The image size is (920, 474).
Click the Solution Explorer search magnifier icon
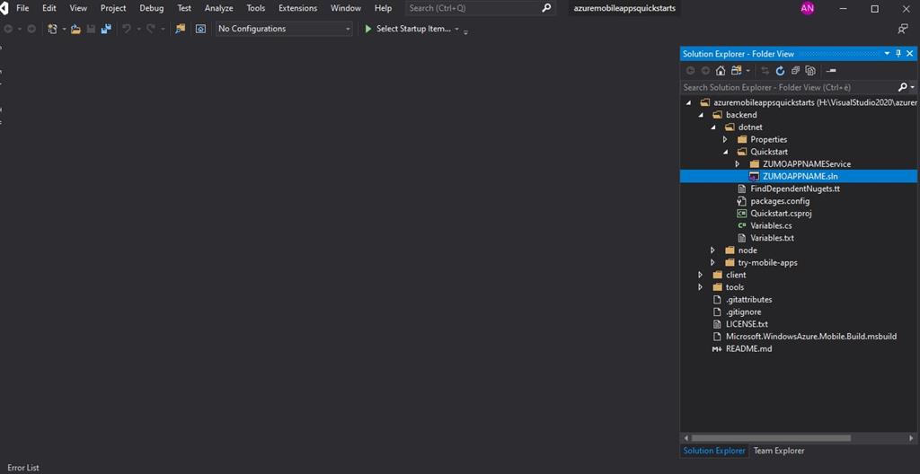pyautogui.click(x=902, y=87)
